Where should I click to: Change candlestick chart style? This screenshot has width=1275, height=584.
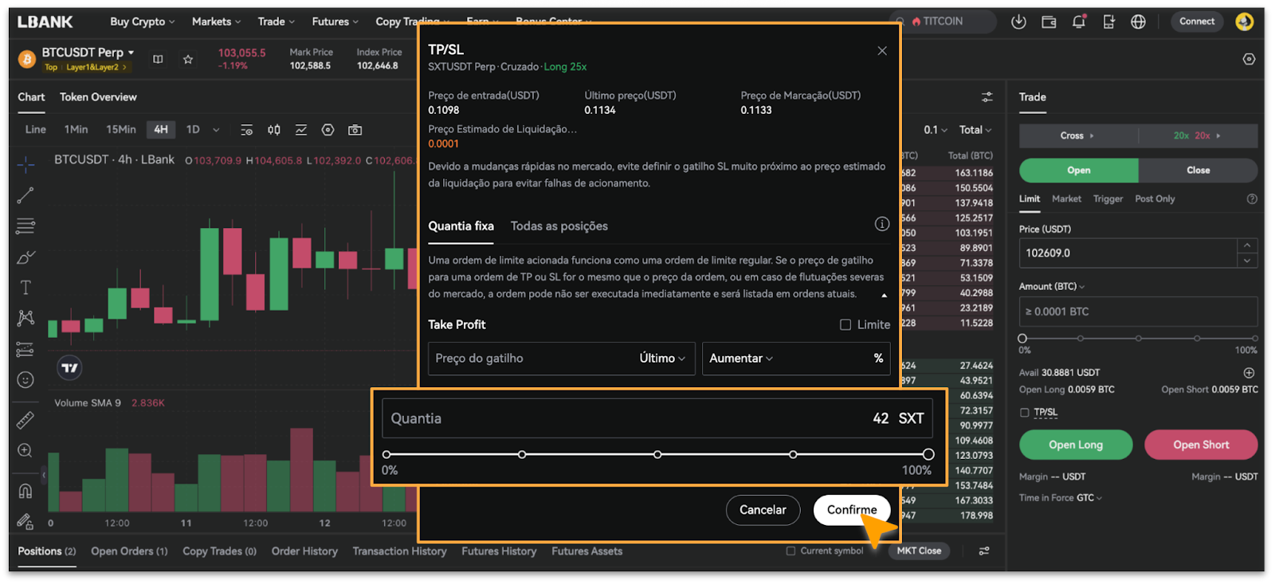[274, 130]
